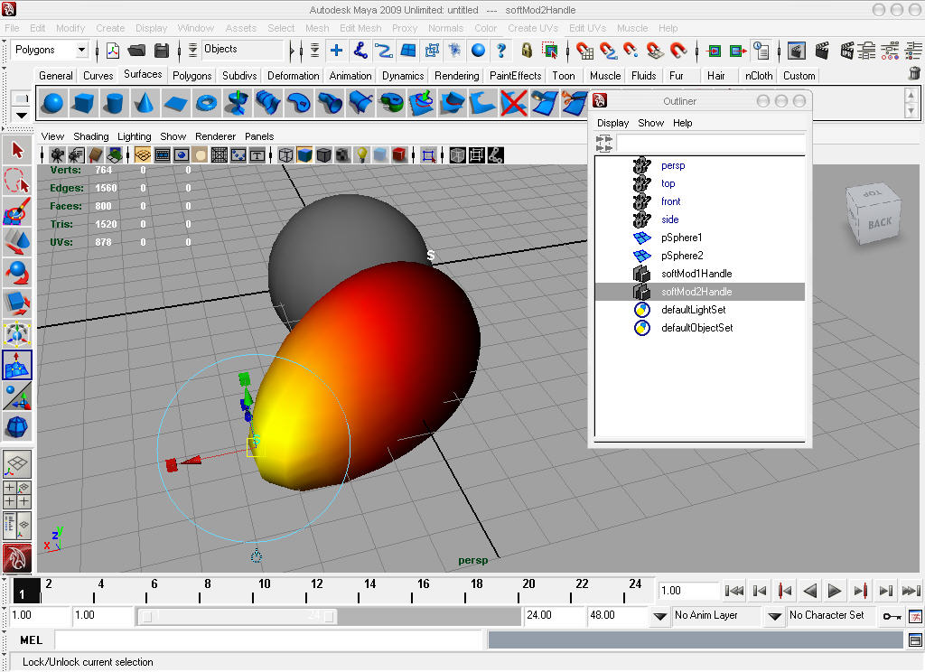The height and width of the screenshot is (672, 925).
Task: Choose the Paint Selection tool
Action: pos(17,212)
